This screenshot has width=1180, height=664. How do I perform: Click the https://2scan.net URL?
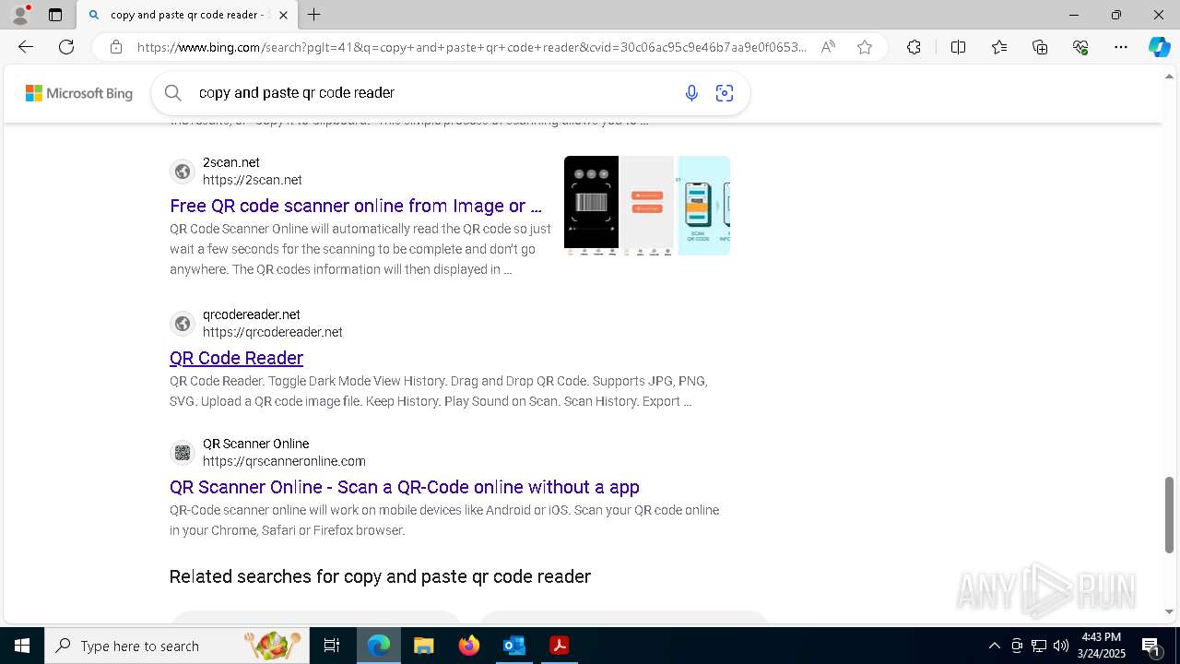click(253, 180)
